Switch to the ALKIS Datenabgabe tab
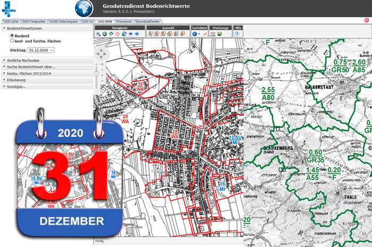372x247 pixels. pyautogui.click(x=64, y=21)
